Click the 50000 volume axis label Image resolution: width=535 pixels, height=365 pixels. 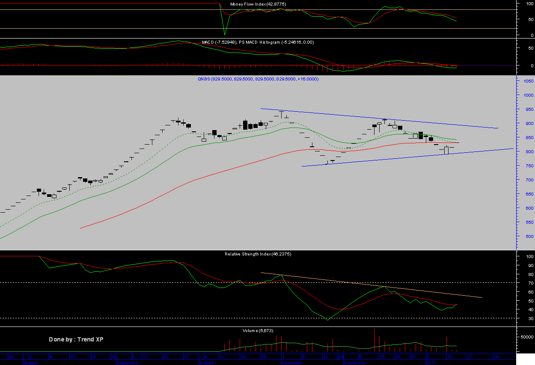pyautogui.click(x=527, y=337)
